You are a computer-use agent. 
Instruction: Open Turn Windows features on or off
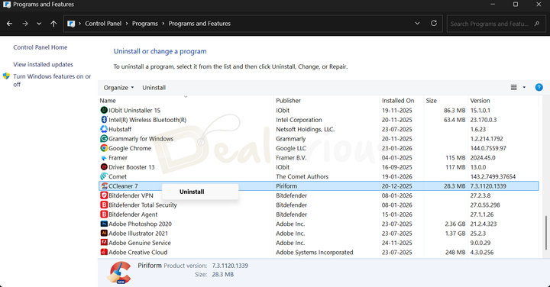point(52,80)
